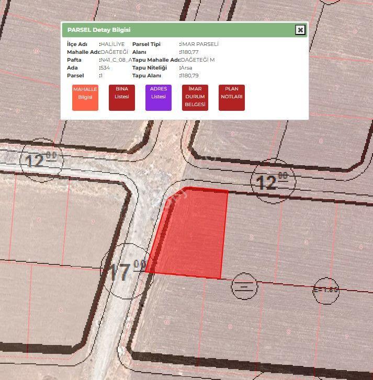Click the circled horizontal-lines symbol below parcel 2

pyautogui.click(x=244, y=286)
